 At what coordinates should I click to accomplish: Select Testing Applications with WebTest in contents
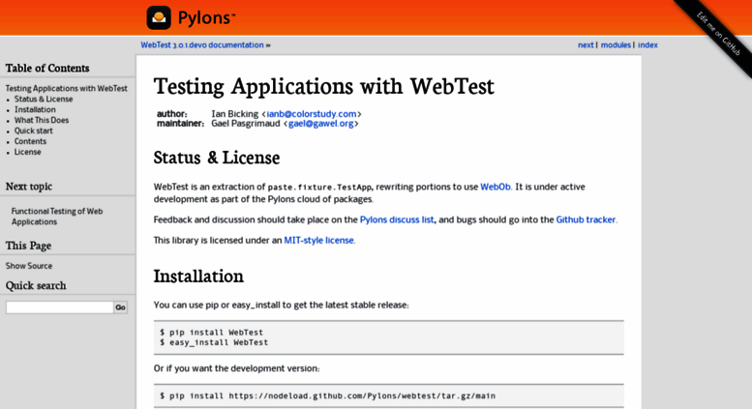point(66,89)
